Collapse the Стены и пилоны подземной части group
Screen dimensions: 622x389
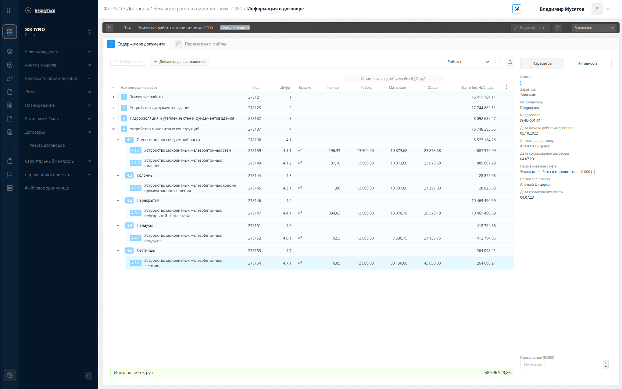(x=118, y=140)
